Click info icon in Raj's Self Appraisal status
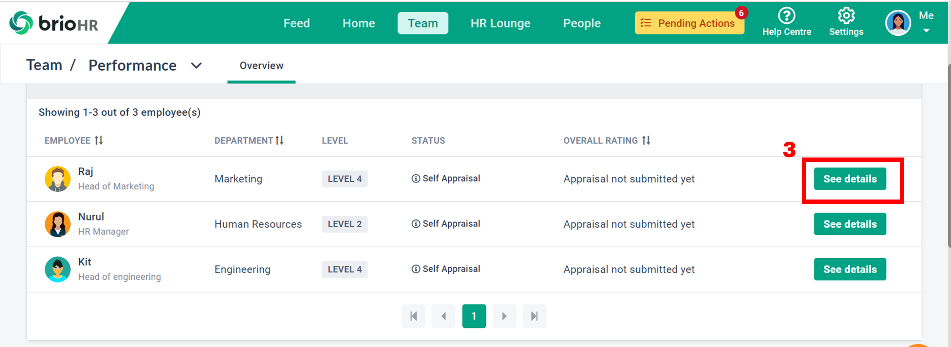This screenshot has width=951, height=347. point(416,179)
